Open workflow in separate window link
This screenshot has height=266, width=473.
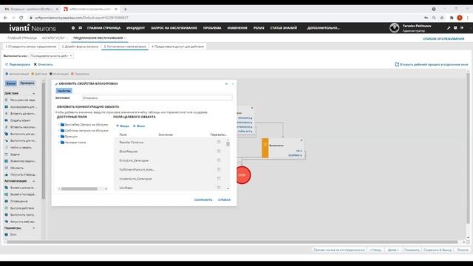432,64
